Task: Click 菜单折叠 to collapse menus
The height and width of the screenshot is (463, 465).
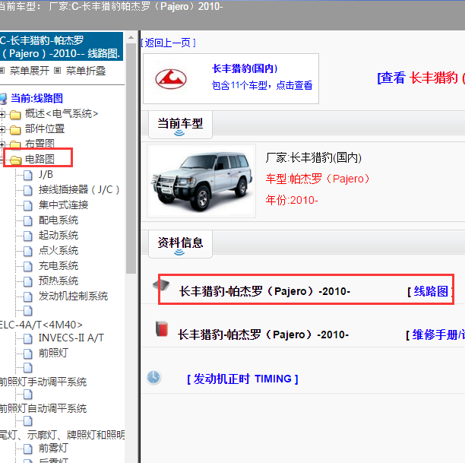Action: click(86, 71)
